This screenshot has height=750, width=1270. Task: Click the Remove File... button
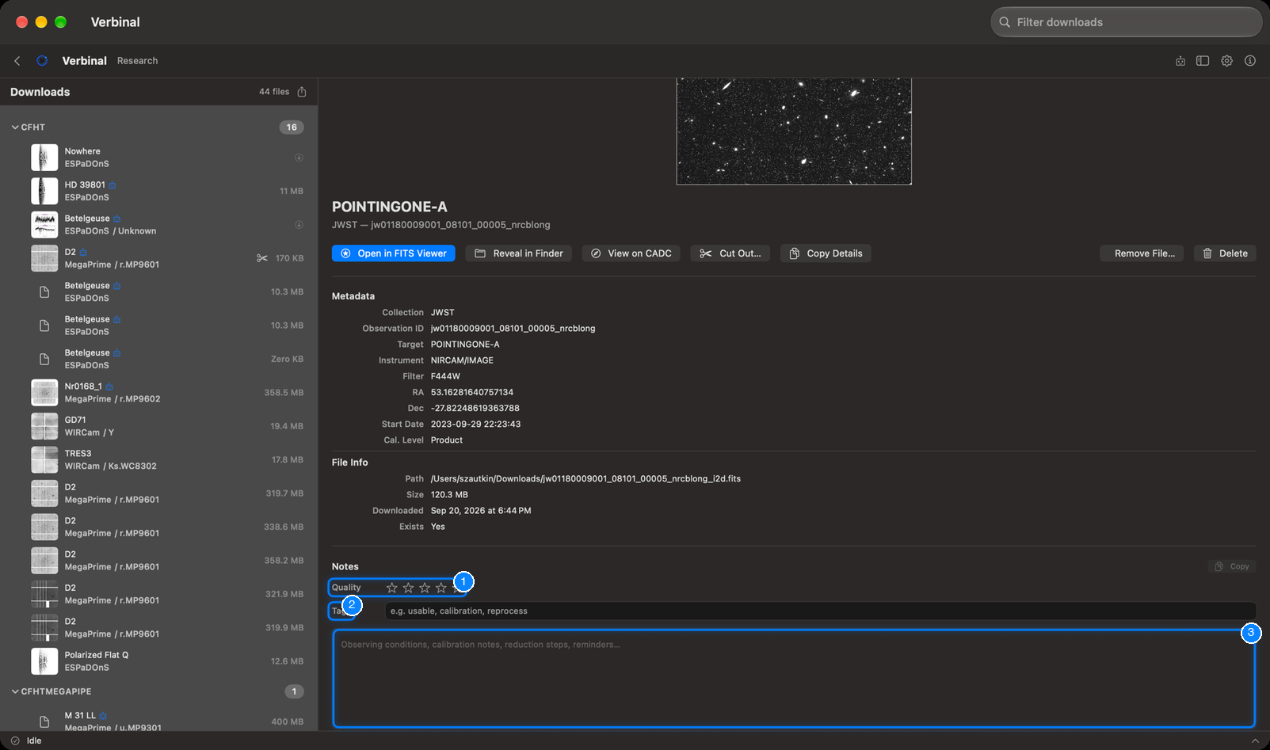coord(1142,253)
